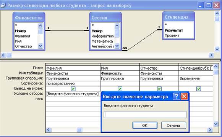Uncheck the show checkbox for Стипендия(руб) column
Image resolution: width=222 pixels, height=137 pixels.
click(x=198, y=89)
